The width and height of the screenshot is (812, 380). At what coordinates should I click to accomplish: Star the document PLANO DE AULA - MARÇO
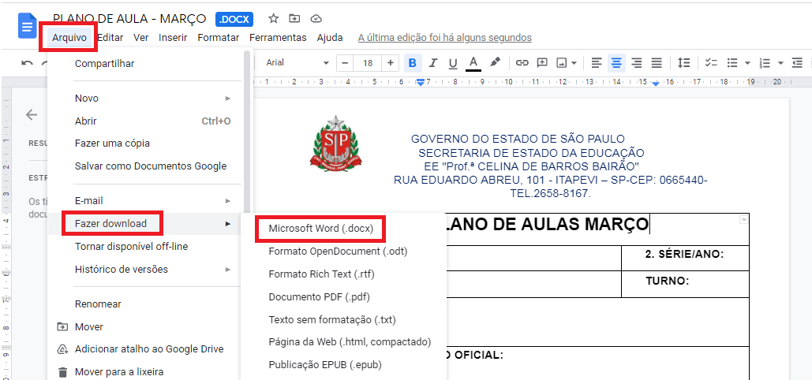273,19
